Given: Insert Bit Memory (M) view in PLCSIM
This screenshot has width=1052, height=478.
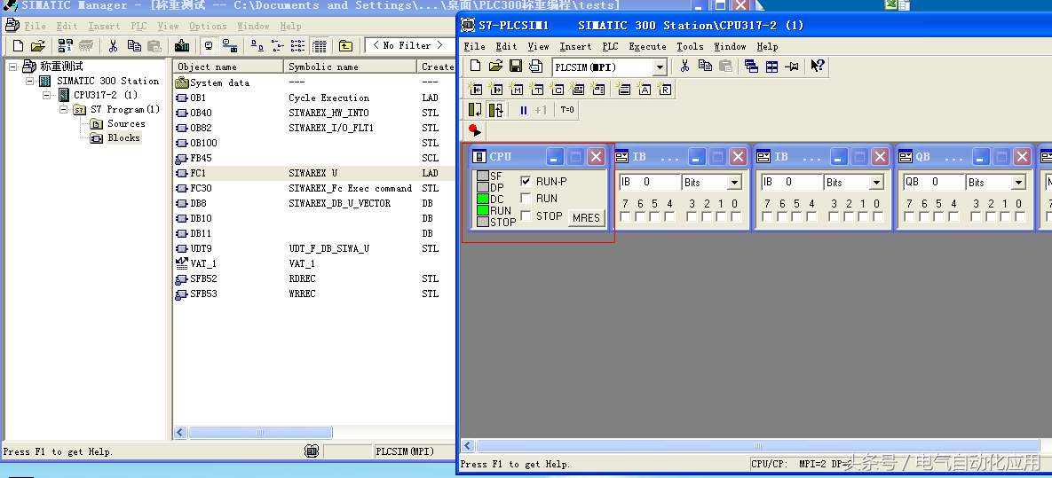Looking at the screenshot, I should point(516,89).
